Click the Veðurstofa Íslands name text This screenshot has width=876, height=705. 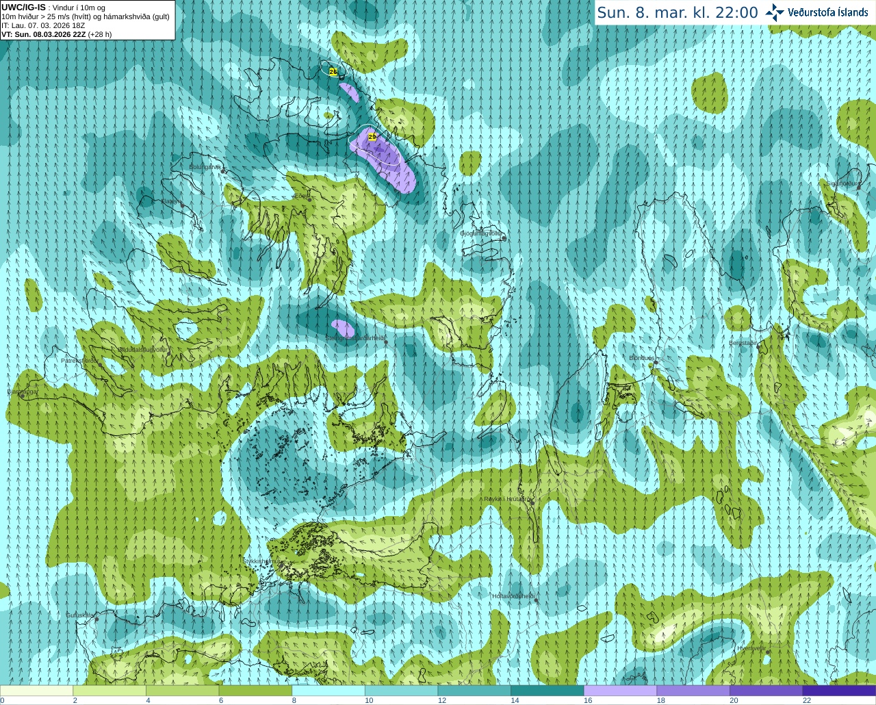[x=827, y=12]
